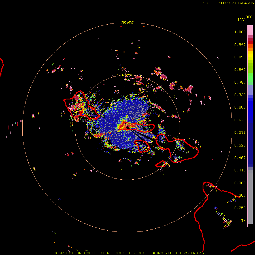This screenshot has width=255, height=255.
Task: Select the 0.840 value on the color scale
Action: point(240,70)
